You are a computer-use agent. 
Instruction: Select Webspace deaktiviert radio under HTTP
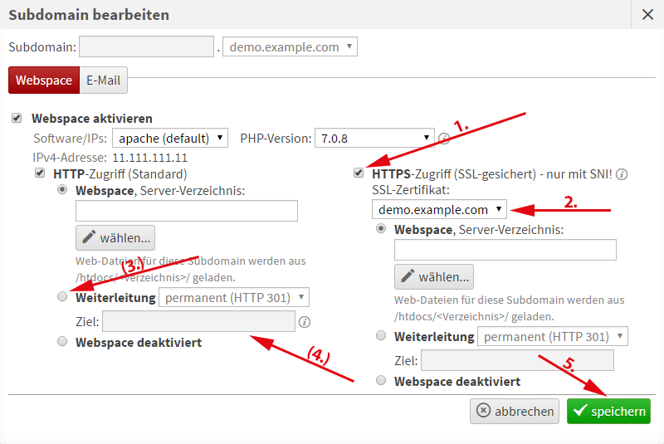click(x=62, y=341)
